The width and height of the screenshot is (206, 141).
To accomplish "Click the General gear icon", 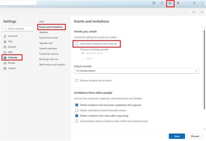I will [x=5, y=47].
